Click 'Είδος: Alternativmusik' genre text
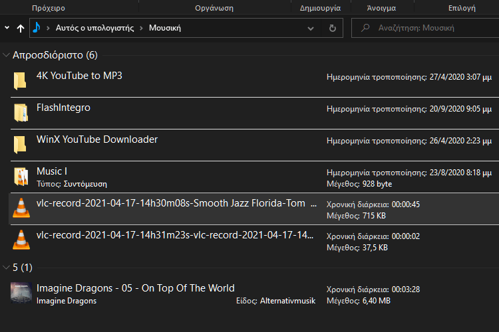The height and width of the screenshot is (332, 499). (275, 301)
